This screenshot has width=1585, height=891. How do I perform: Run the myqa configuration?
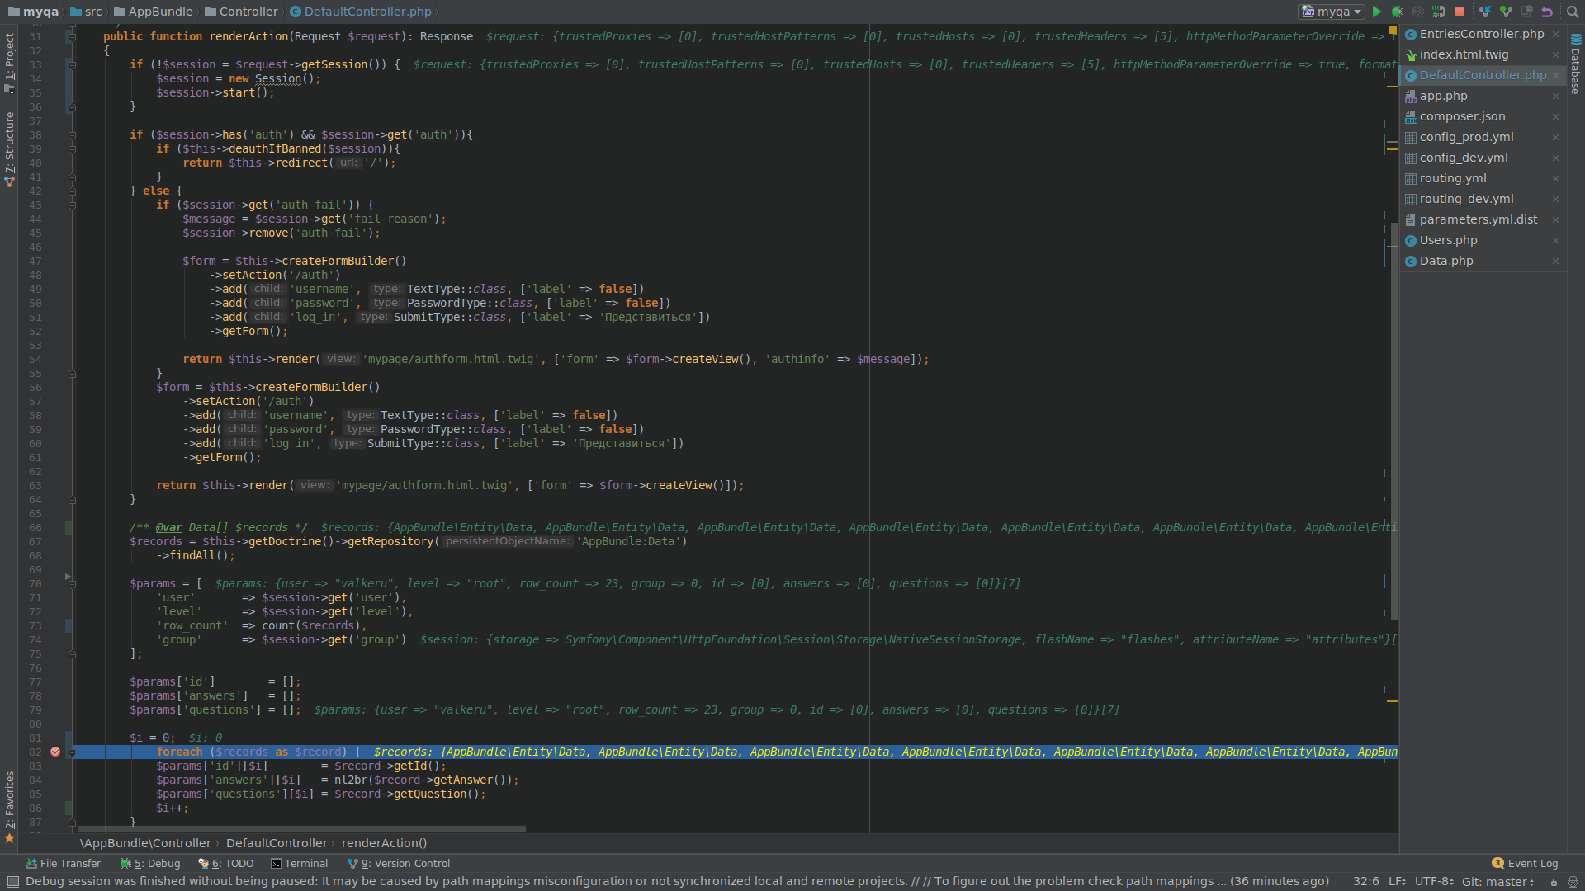coord(1377,12)
